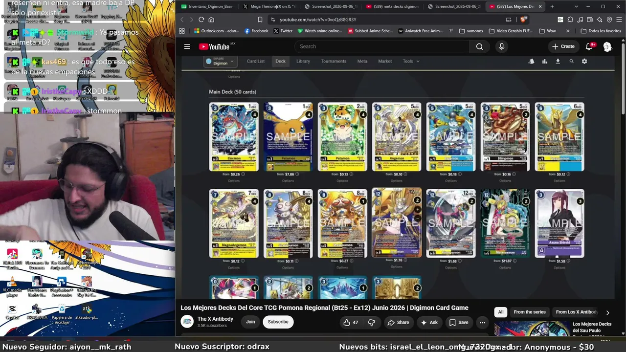Open Papelera de reciclaje on the desktop
The width and height of the screenshot is (626, 352).
[x=62, y=314]
